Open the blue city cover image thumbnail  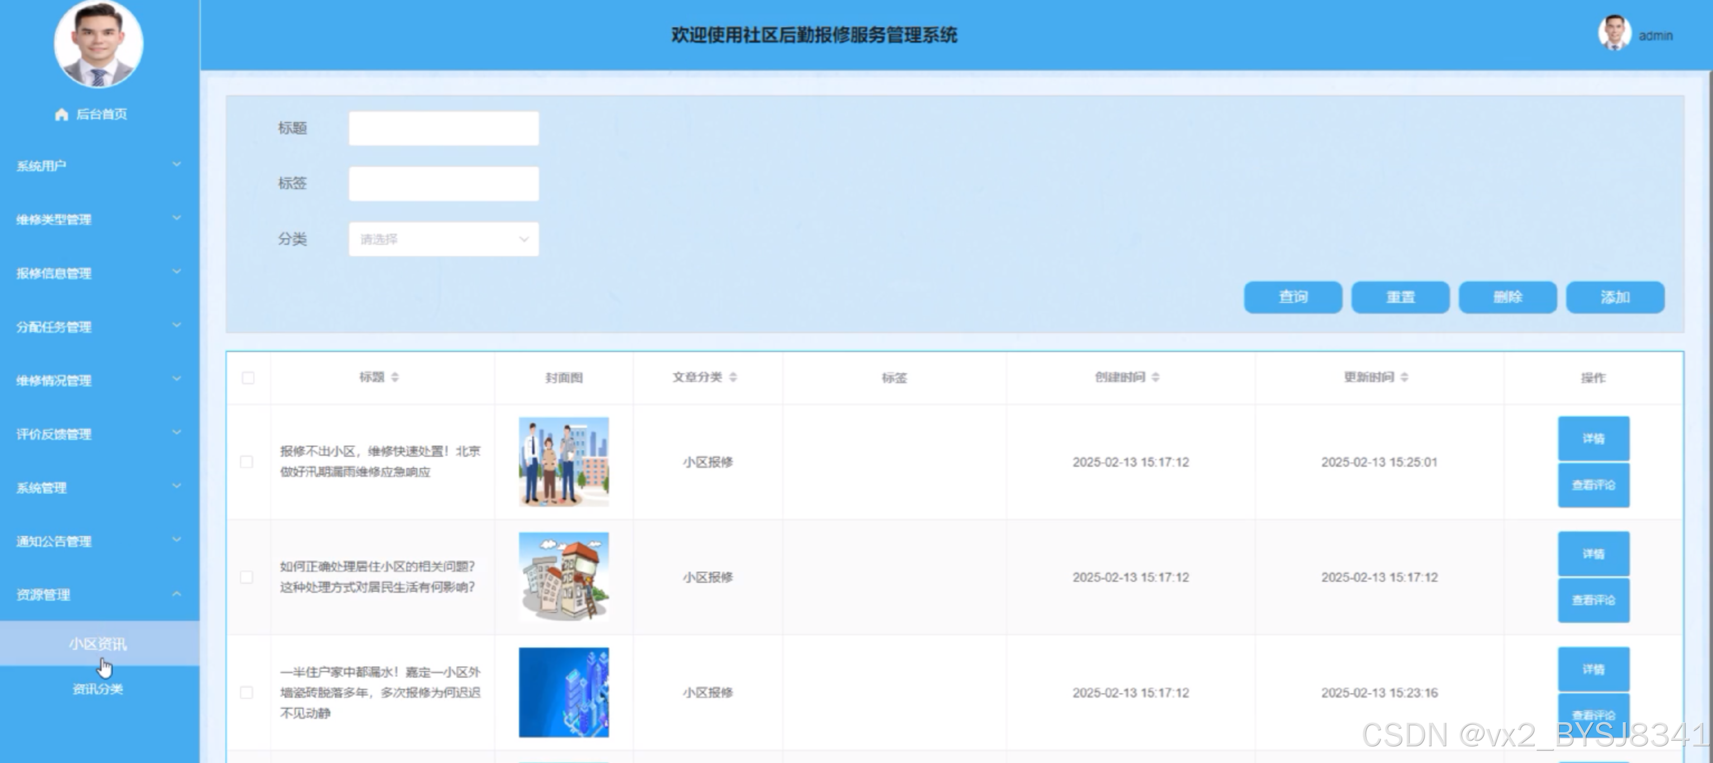(x=563, y=692)
